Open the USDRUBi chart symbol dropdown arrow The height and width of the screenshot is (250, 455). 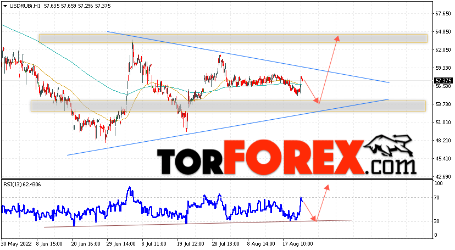(x=5, y=6)
